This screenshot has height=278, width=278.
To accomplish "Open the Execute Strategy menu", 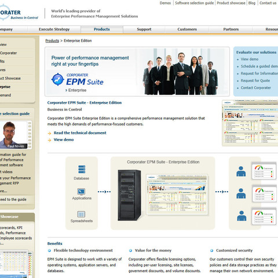I will 54,30.
